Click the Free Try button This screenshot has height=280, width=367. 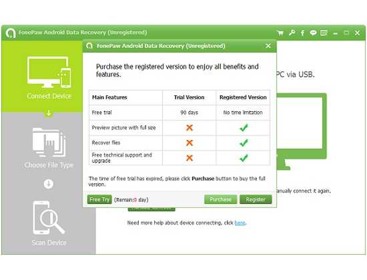point(99,199)
